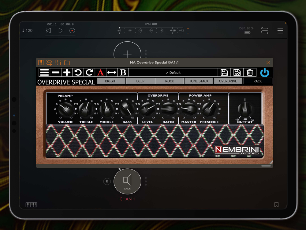Open the Default preset selector
This screenshot has height=230, width=306.
173,73
